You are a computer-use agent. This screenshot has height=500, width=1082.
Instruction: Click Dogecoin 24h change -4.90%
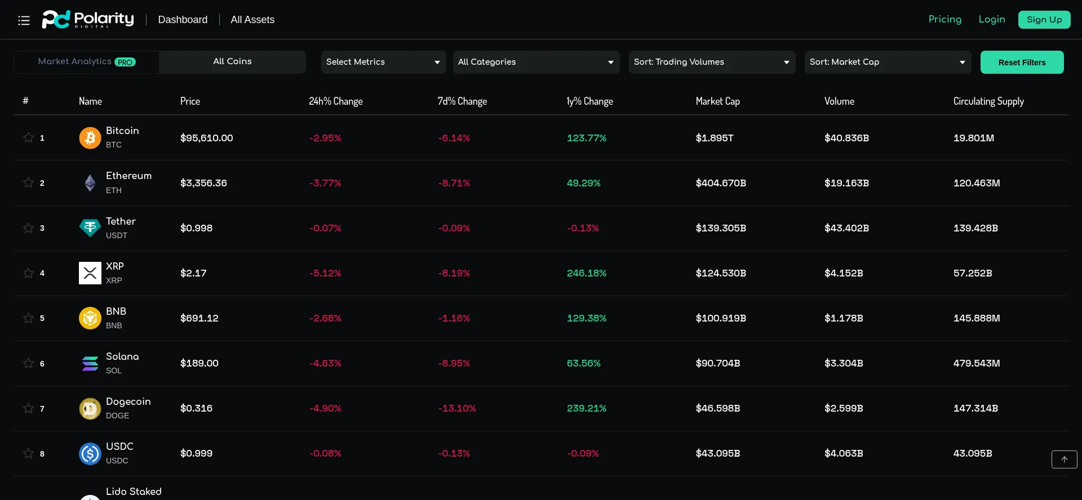tap(325, 408)
